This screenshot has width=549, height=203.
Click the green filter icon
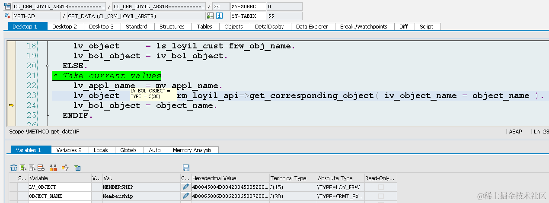coord(77,168)
